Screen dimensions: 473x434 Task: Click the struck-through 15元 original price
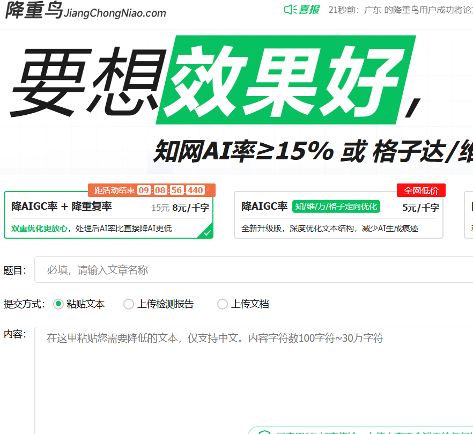click(x=160, y=208)
